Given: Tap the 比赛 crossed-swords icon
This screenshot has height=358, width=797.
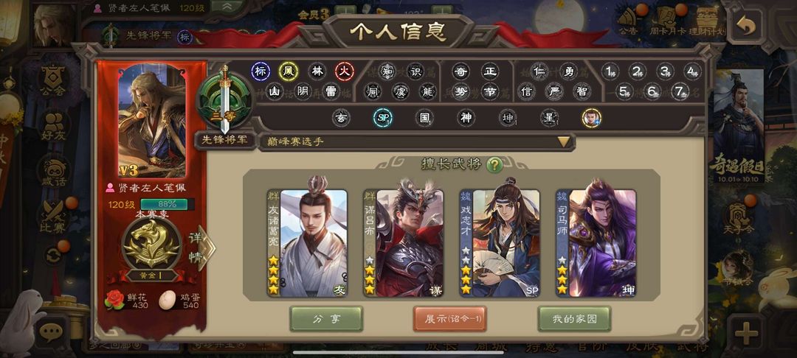Looking at the screenshot, I should click(53, 217).
